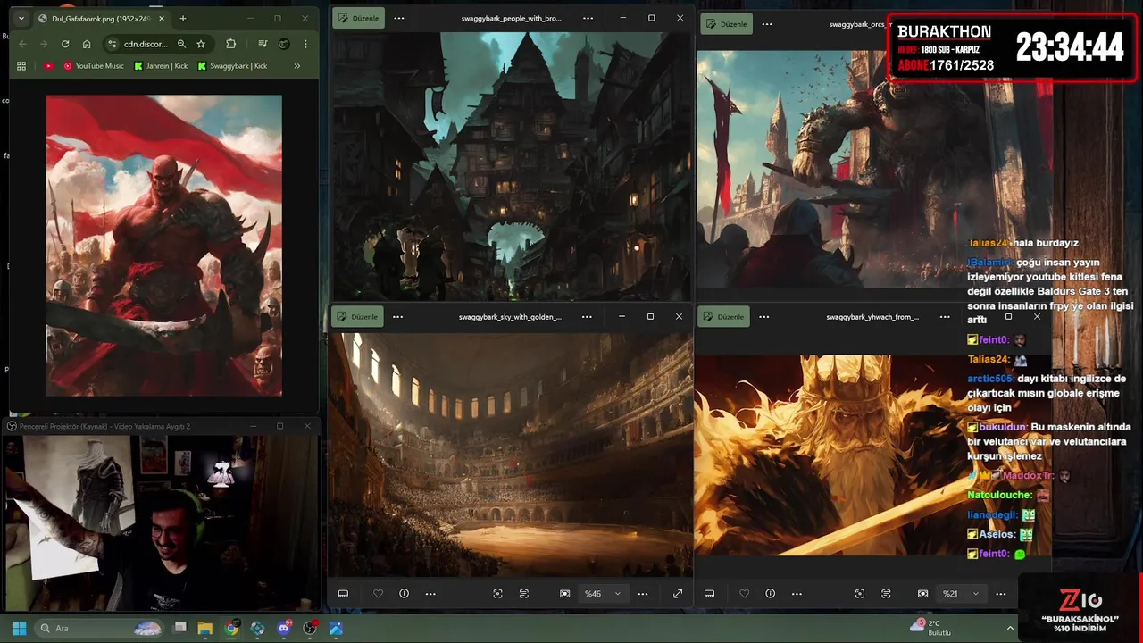Open the Chrome apps grid shortcut
Viewport: 1143px width, 643px height.
click(x=21, y=66)
